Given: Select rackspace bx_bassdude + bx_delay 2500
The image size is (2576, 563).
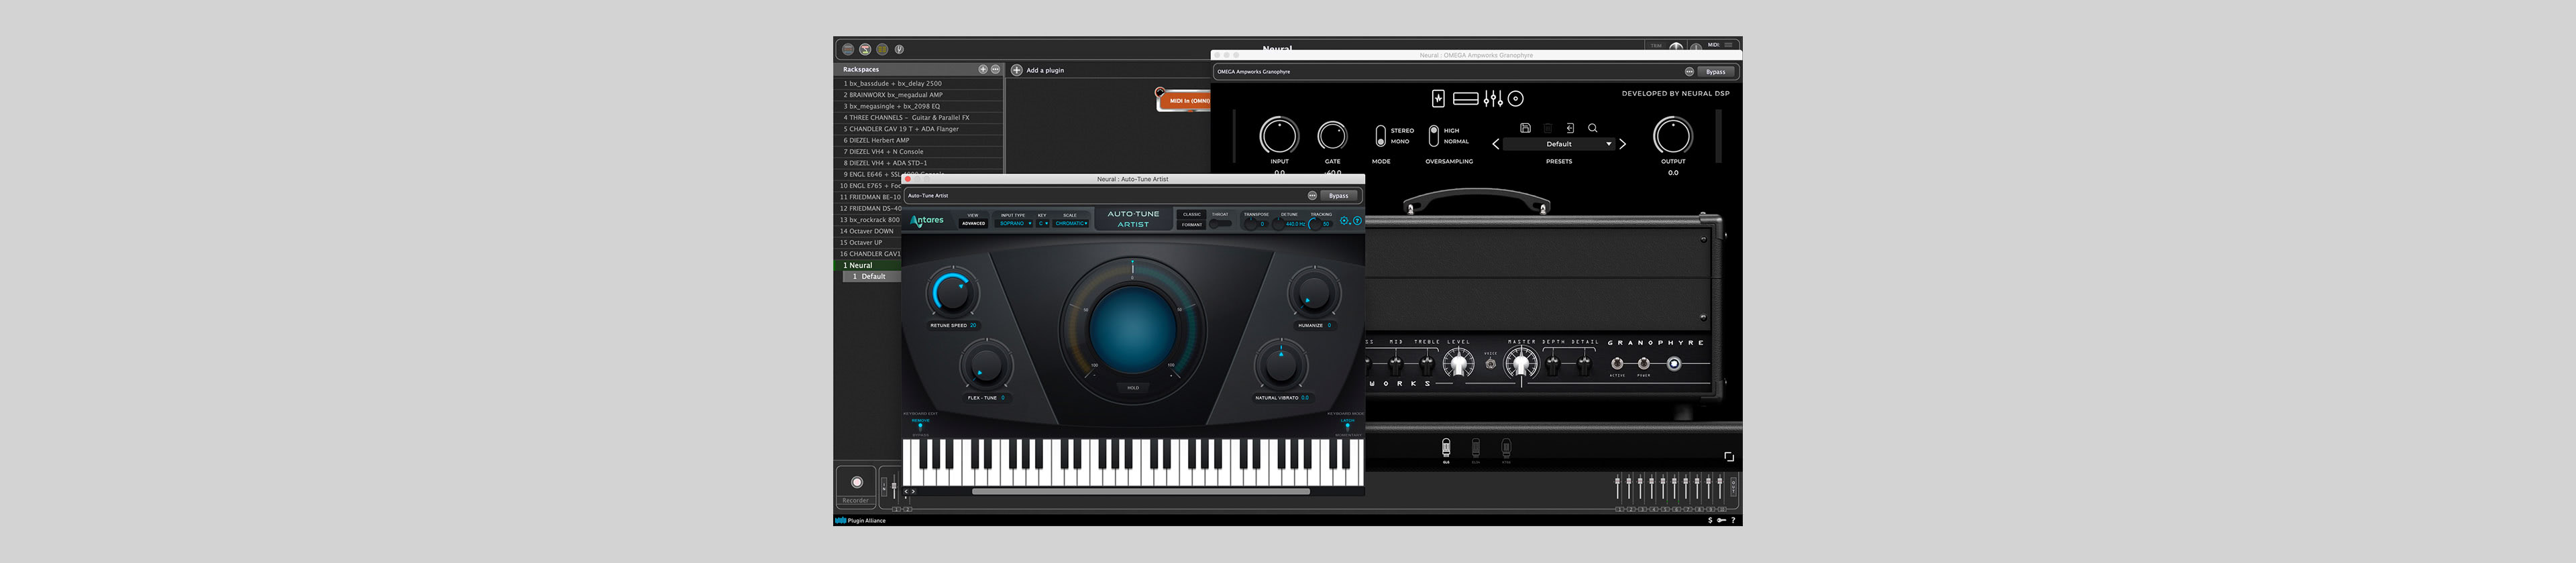Looking at the screenshot, I should tap(919, 84).
